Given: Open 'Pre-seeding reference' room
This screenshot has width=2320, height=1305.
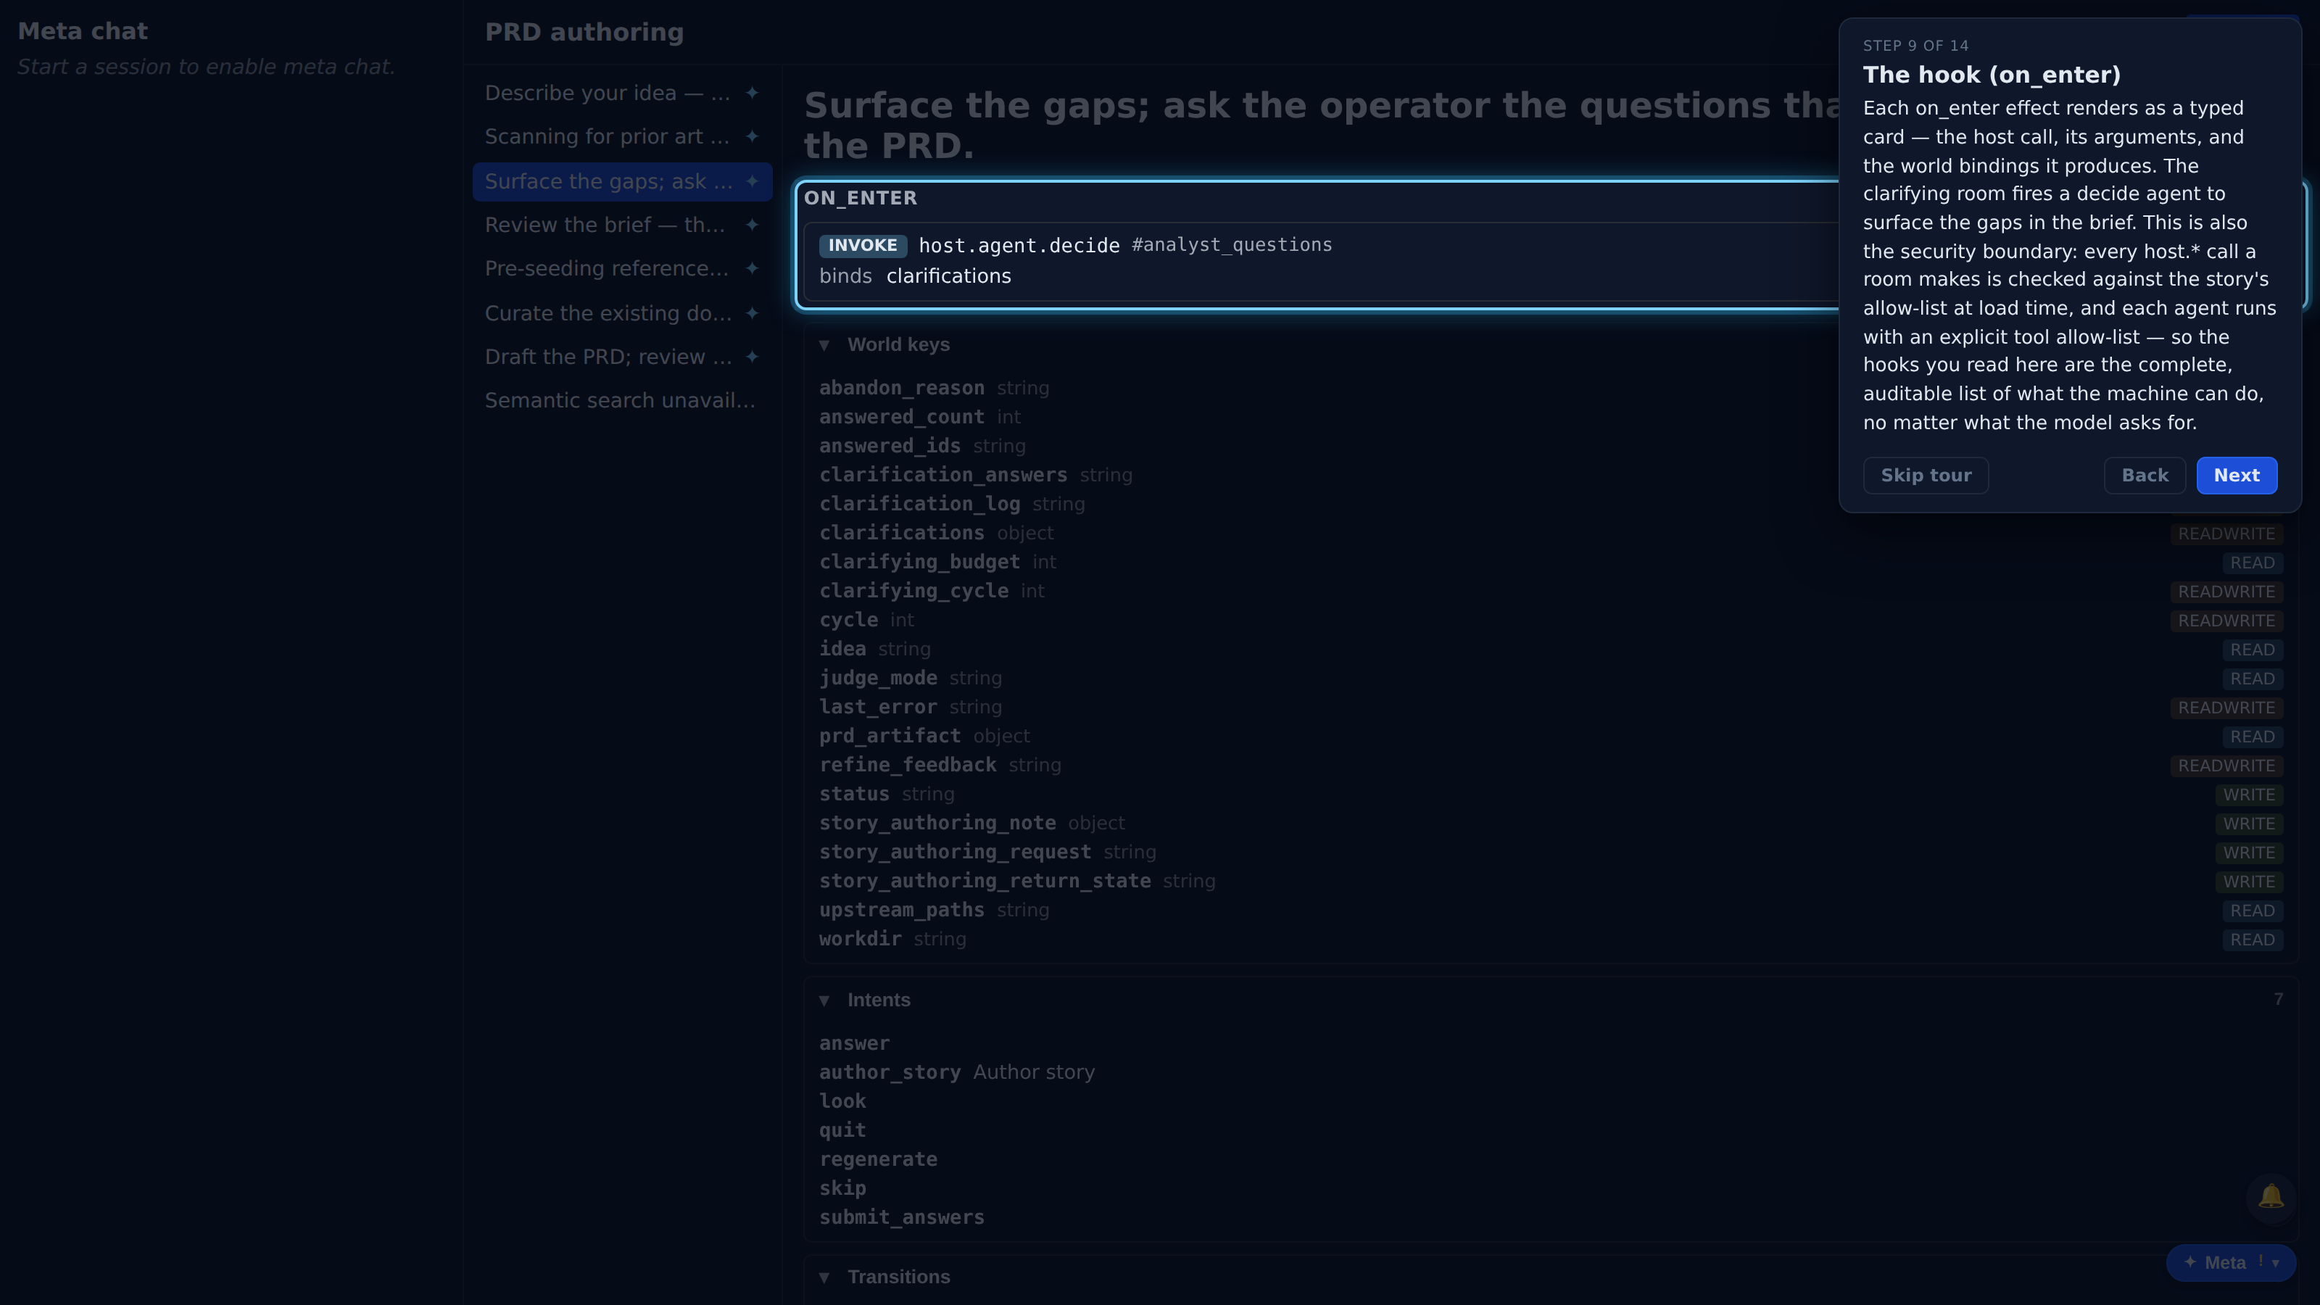Looking at the screenshot, I should pyautogui.click(x=621, y=268).
